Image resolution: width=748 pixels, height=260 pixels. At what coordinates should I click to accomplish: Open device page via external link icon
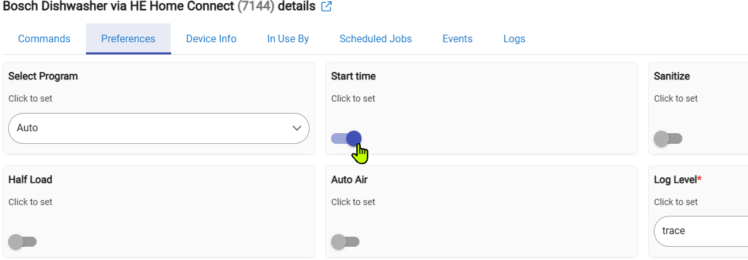(327, 7)
